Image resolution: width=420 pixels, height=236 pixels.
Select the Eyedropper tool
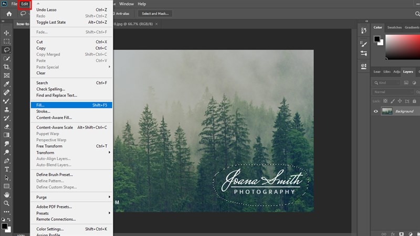point(7,84)
